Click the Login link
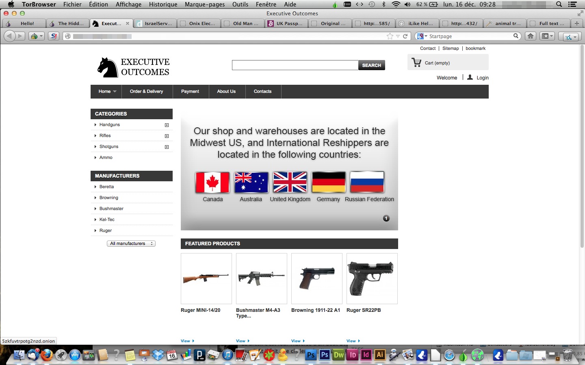Screen dimensions: 585x365 (483, 77)
